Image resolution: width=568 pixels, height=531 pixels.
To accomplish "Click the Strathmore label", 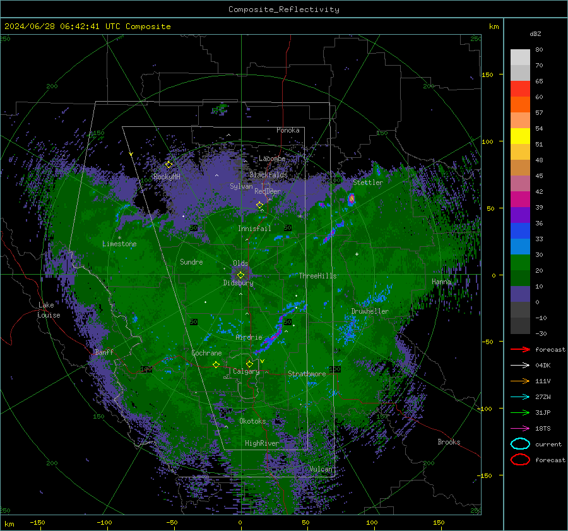I will pyautogui.click(x=307, y=374).
